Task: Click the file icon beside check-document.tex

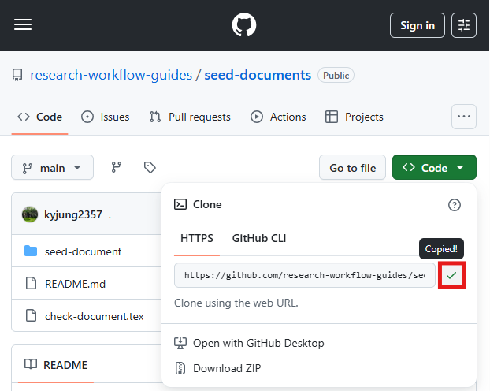Action: 31,315
